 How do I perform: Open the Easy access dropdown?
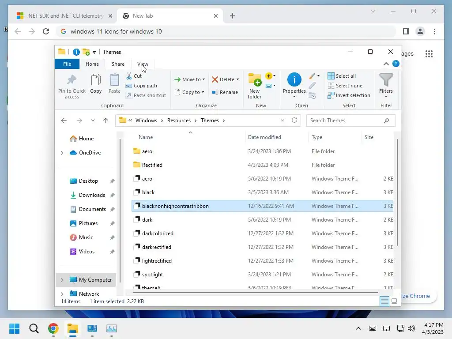[271, 86]
